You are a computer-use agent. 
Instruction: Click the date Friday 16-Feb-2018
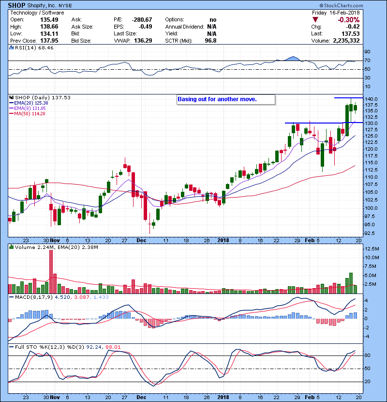336,13
